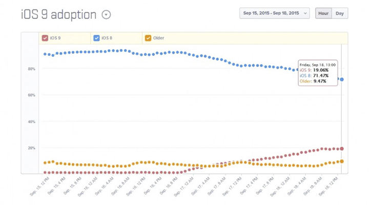This screenshot has width=369, height=205.
Task: Click the highlighted last iOS 8 data point
Action: point(342,79)
